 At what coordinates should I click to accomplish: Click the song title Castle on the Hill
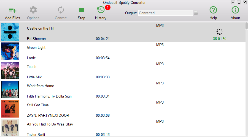click(41, 28)
